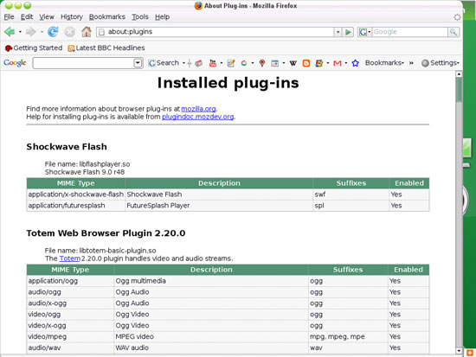Expand the Settings dropdown in the Google toolbar
This screenshot has width=476, height=357.
(441, 63)
